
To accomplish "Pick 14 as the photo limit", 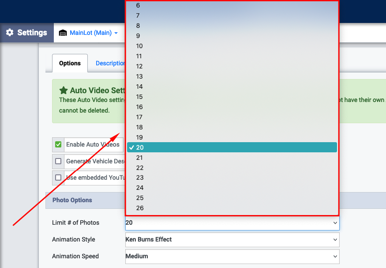I will [x=232, y=87].
